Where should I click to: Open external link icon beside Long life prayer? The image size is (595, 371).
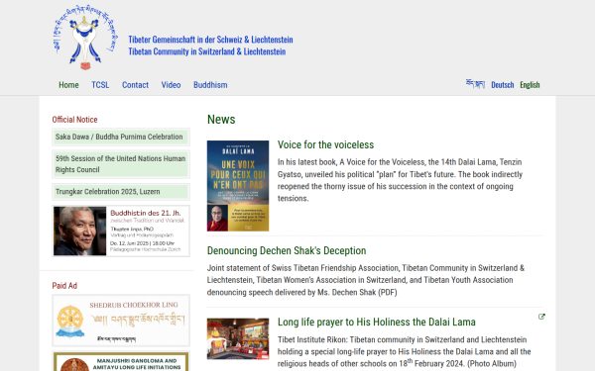pyautogui.click(x=541, y=317)
